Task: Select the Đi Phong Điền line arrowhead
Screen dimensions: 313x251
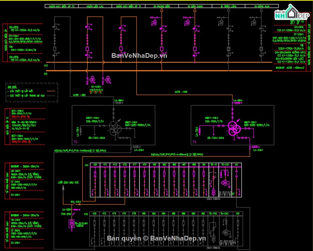Action: click(x=161, y=10)
